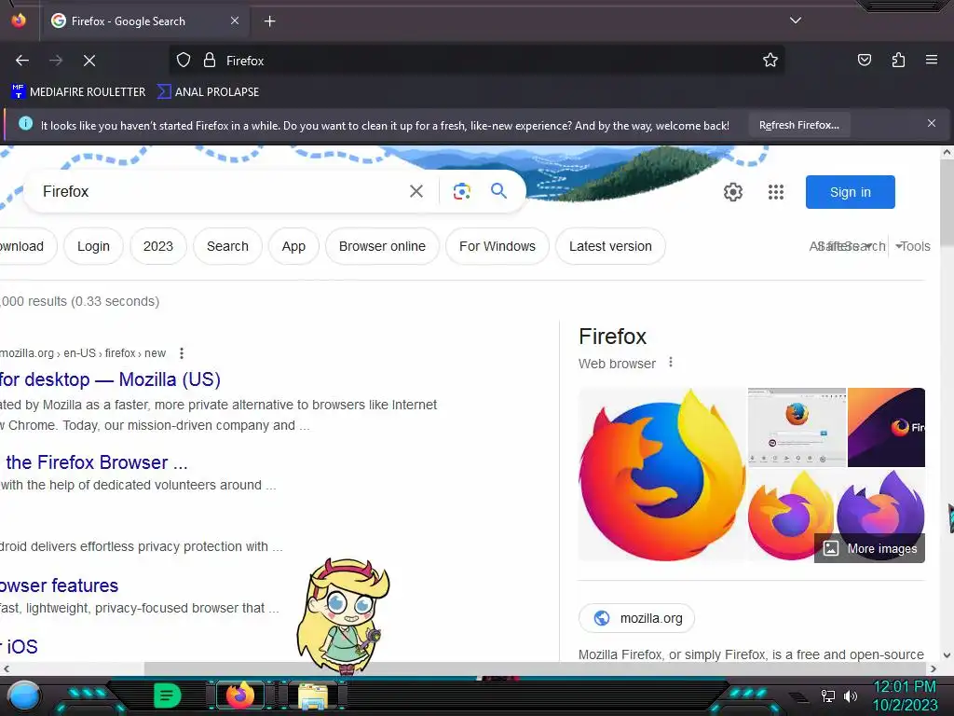Select the 2023 filter chip
This screenshot has width=954, height=716.
158,246
